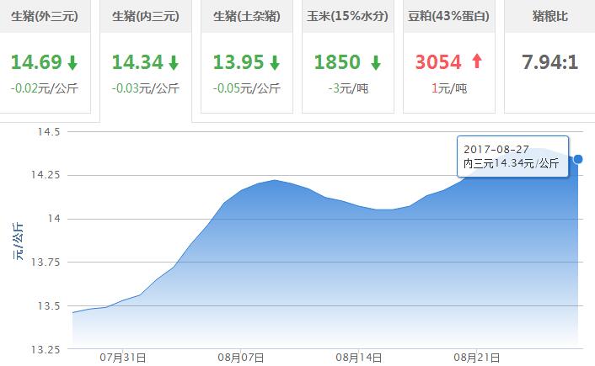Image resolution: width=595 pixels, height=366 pixels.
Task: Click the red up arrow beside 3054
Action: [x=477, y=61]
